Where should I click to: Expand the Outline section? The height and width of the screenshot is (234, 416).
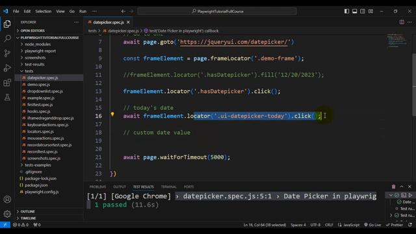pos(49,211)
